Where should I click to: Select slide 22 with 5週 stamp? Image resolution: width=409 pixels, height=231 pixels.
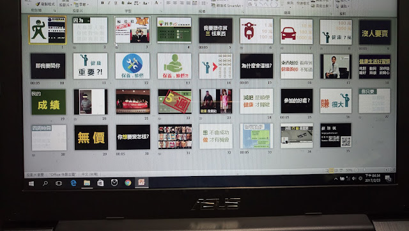point(174,101)
